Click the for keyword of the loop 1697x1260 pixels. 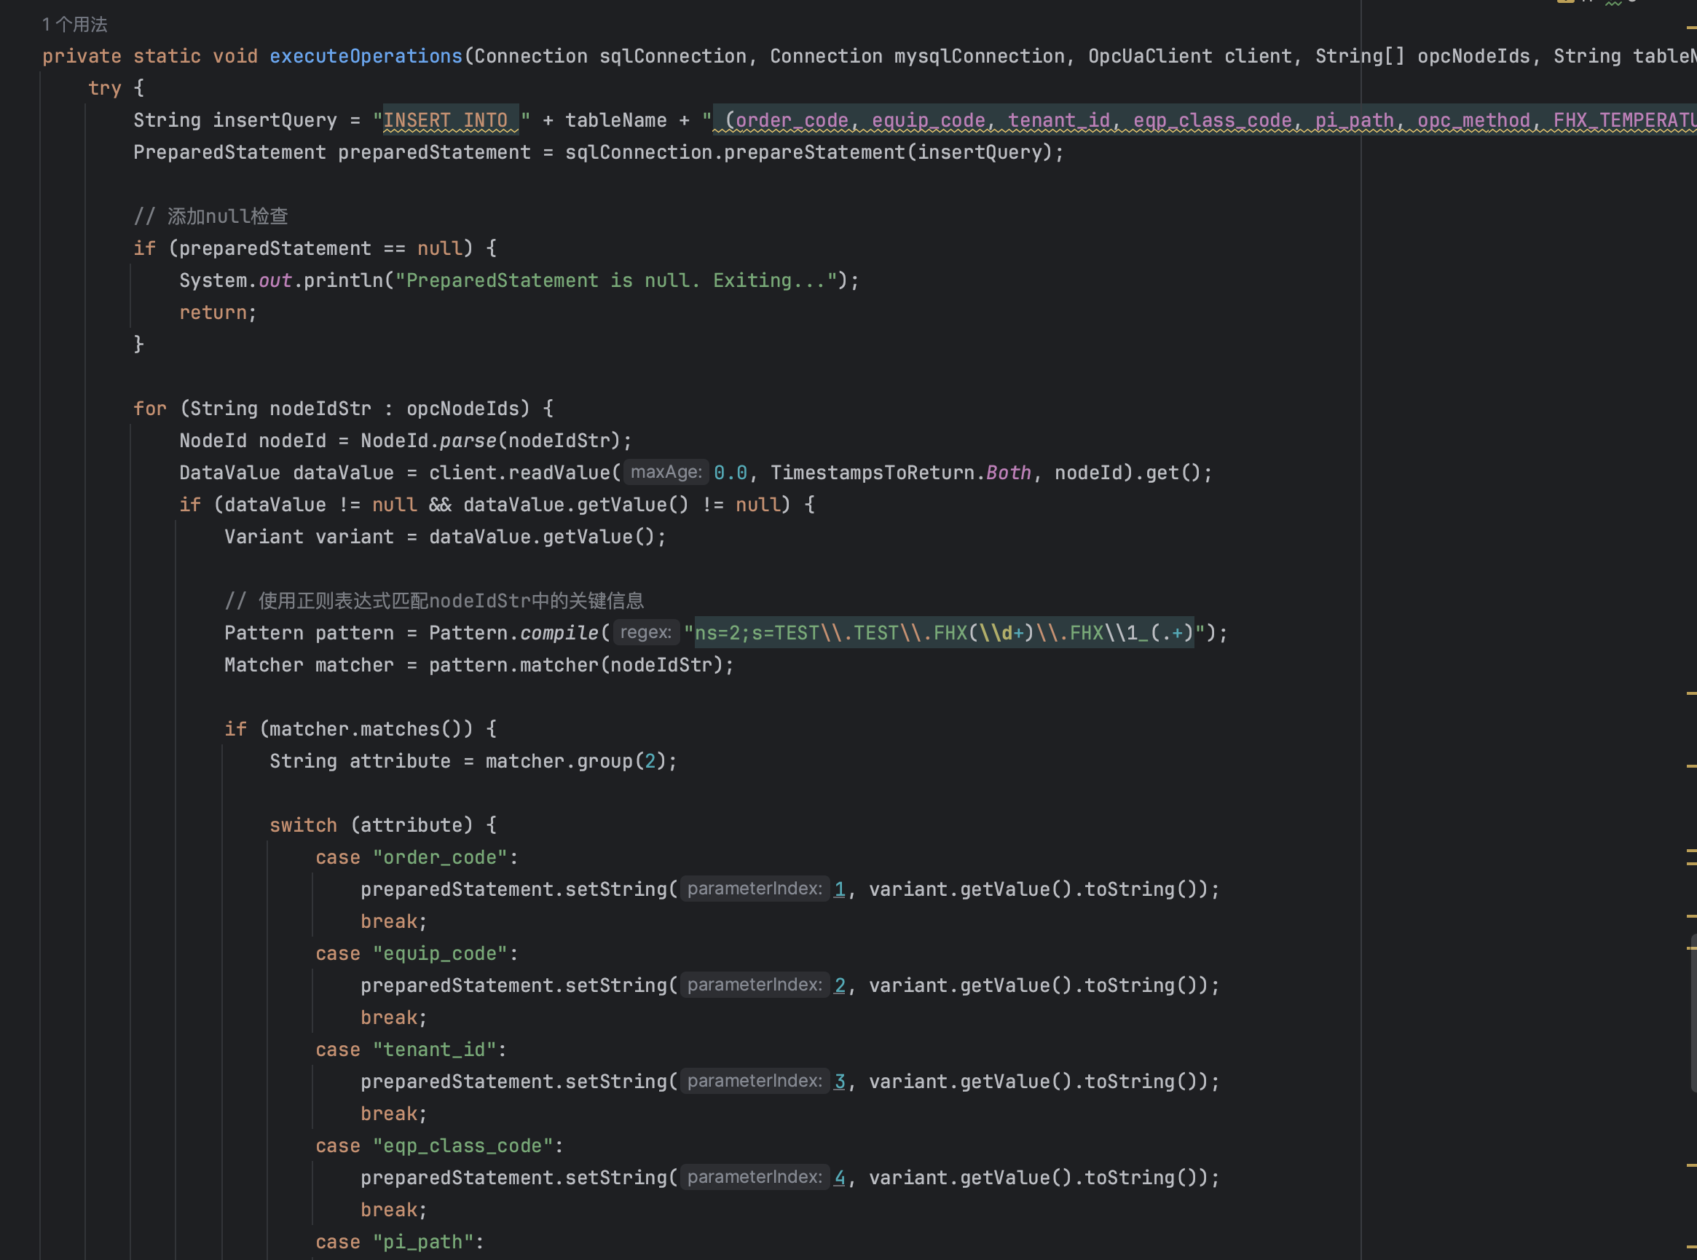[149, 409]
